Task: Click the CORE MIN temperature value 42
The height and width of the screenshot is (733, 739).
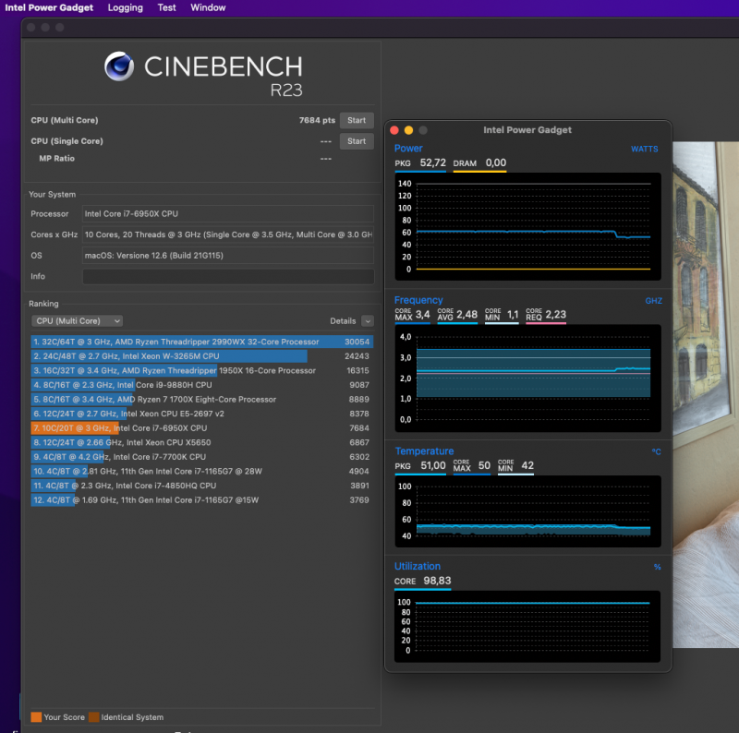Action: point(527,465)
